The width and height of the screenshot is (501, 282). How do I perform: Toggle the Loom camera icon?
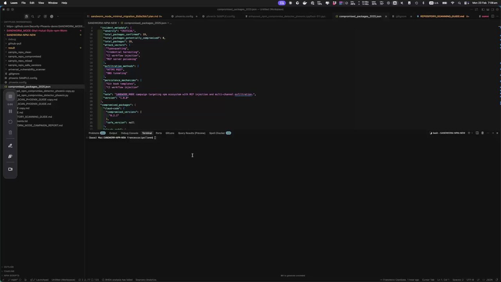click(10, 169)
